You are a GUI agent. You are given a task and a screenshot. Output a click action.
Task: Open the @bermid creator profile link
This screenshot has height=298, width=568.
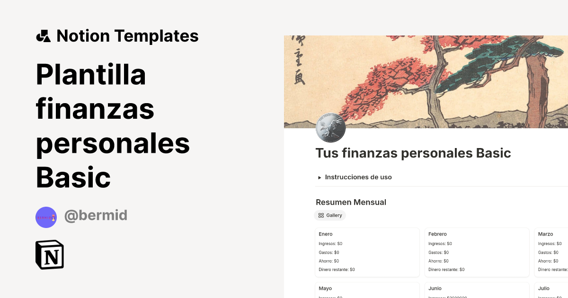96,215
